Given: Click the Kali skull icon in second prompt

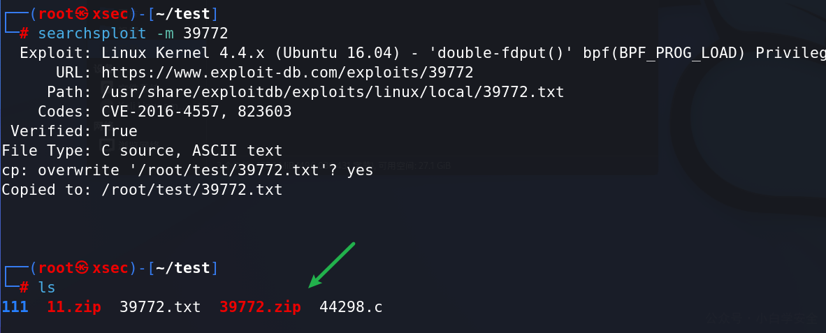Looking at the screenshot, I should click(82, 268).
